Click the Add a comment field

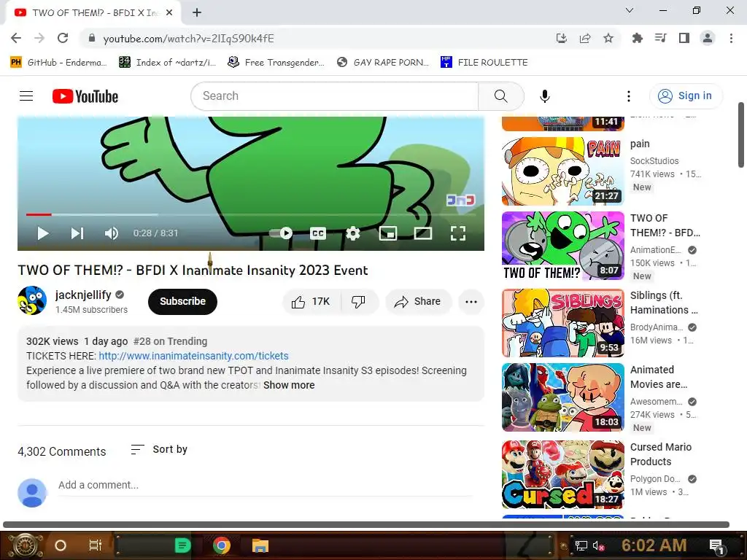click(266, 485)
